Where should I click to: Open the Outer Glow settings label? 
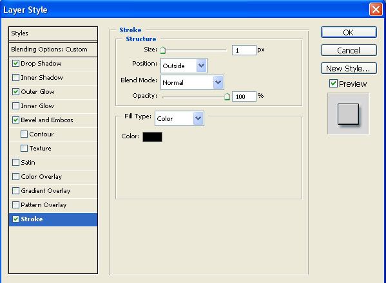point(37,91)
